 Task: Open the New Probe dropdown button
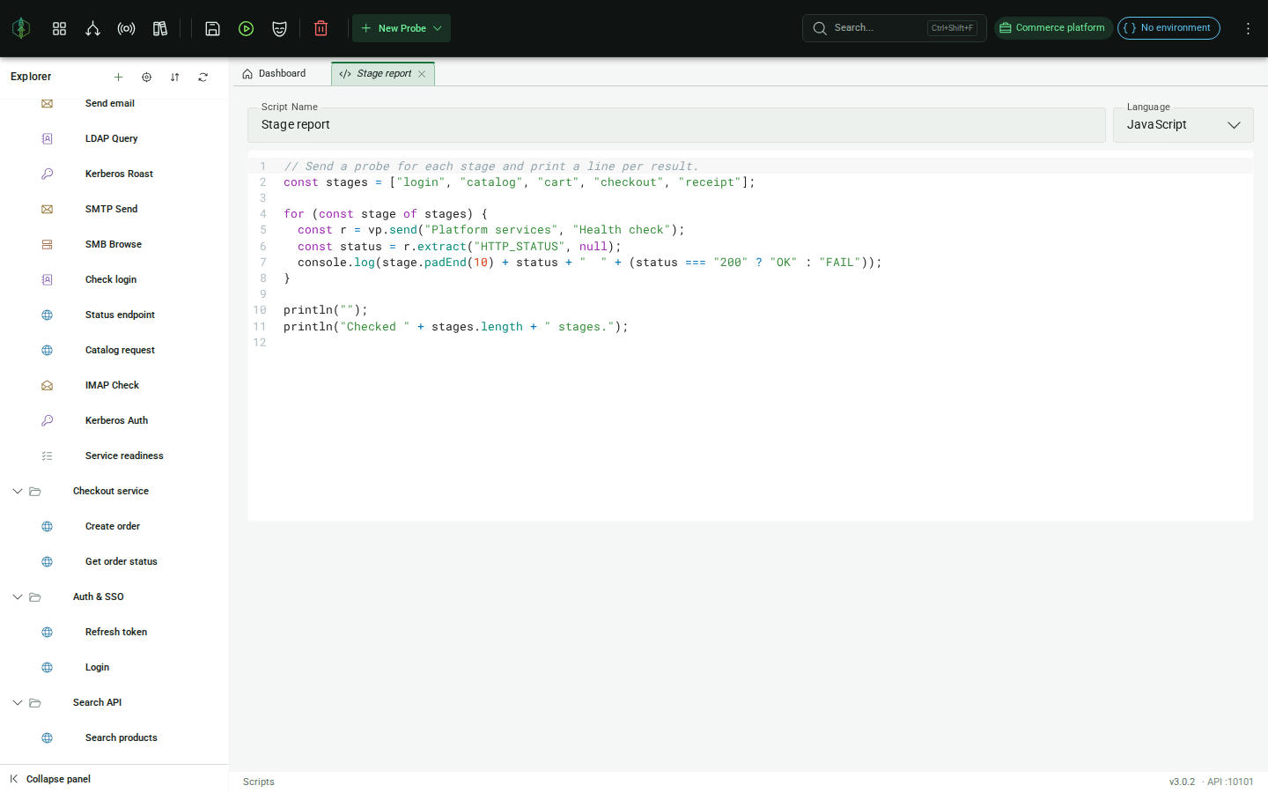pos(402,28)
